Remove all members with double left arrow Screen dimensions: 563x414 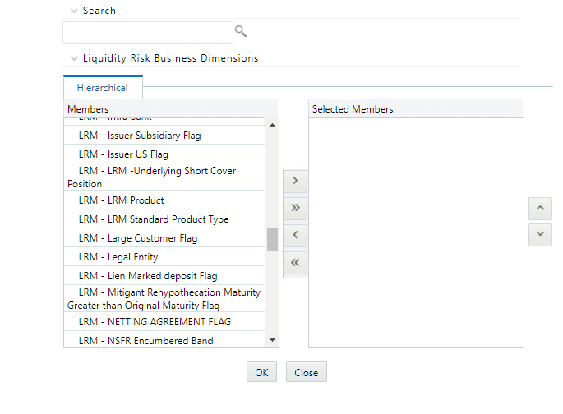(x=295, y=263)
